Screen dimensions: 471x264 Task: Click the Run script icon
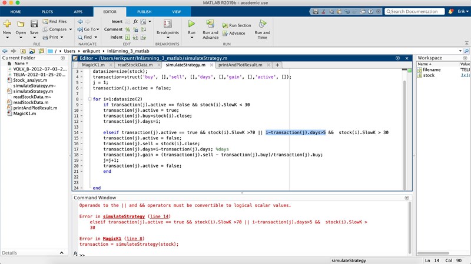pos(191,24)
